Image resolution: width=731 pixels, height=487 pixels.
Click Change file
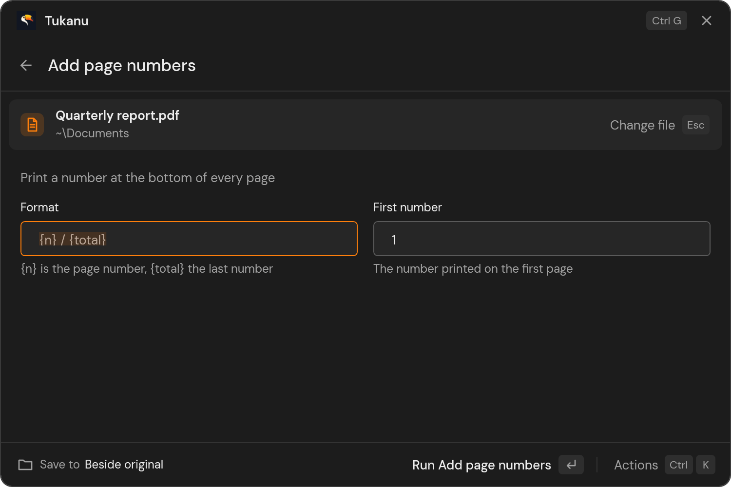tap(642, 125)
